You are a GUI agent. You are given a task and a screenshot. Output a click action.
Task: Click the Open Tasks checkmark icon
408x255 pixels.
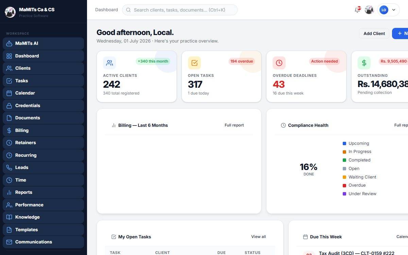pos(194,63)
